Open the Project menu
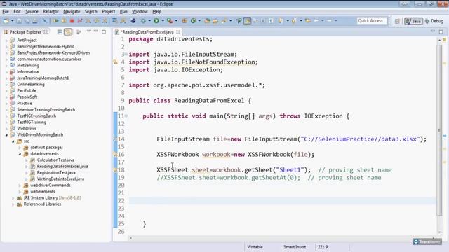This screenshot has height=252, width=449. click(x=108, y=11)
